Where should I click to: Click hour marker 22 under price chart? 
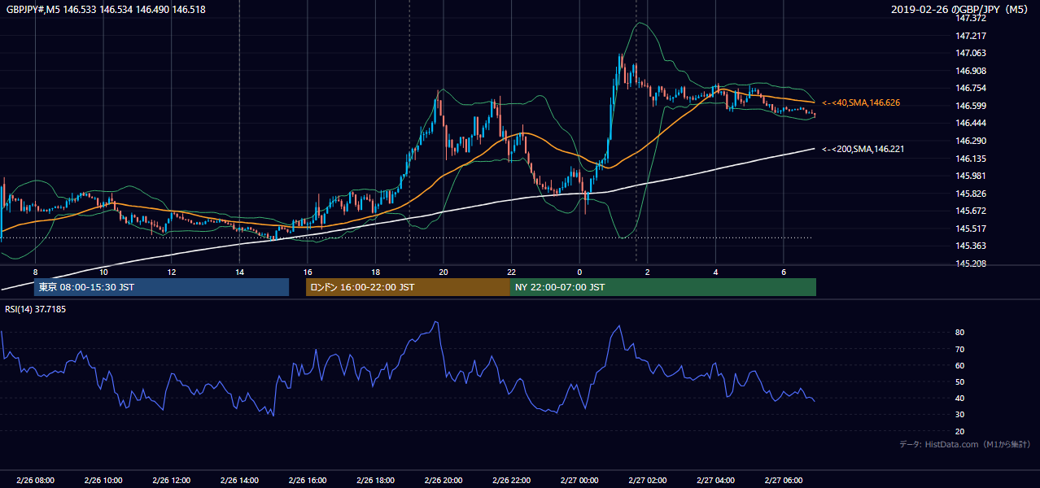(511, 272)
